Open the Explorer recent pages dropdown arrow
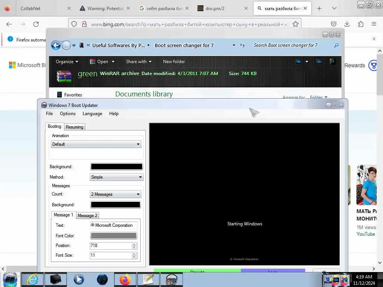The image size is (383, 287). point(74,45)
